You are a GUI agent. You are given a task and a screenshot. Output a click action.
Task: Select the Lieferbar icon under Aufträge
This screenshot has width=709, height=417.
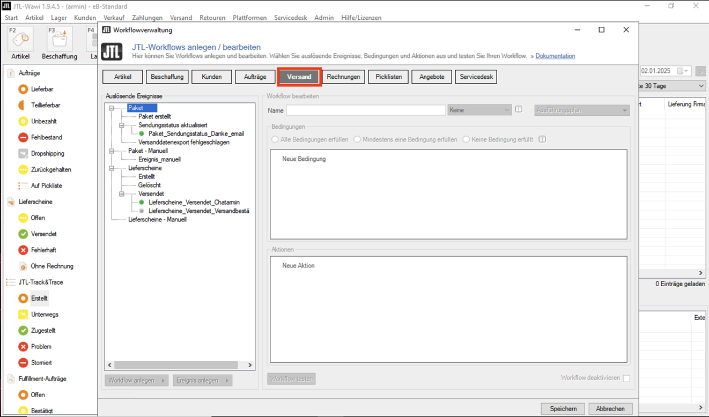click(x=23, y=90)
